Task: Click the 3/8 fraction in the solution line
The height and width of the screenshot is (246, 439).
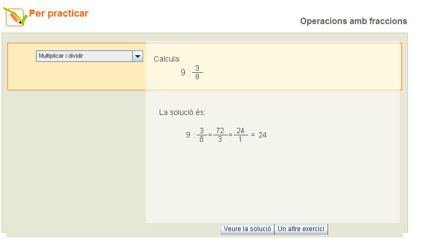Action: tap(202, 135)
